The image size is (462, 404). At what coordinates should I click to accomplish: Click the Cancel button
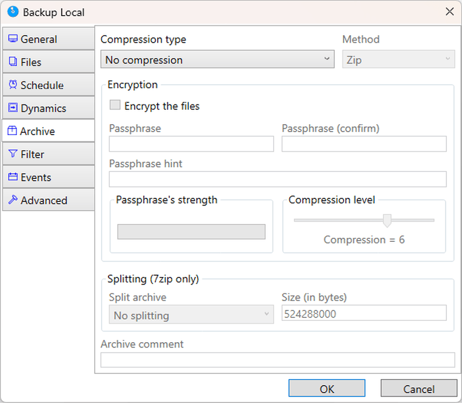pyautogui.click(x=419, y=388)
